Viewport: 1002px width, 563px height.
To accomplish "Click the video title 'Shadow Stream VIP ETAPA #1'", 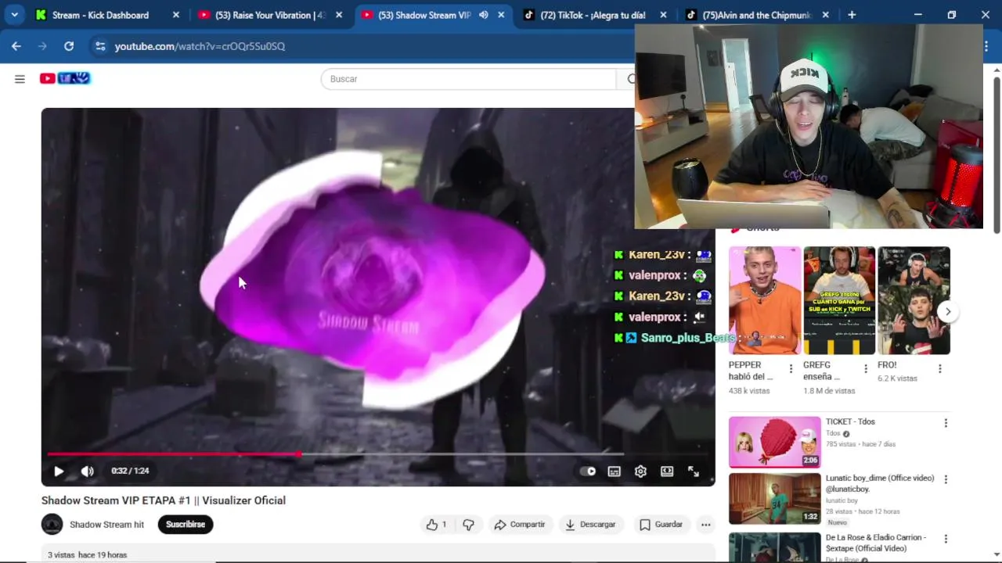I will click(x=164, y=500).
